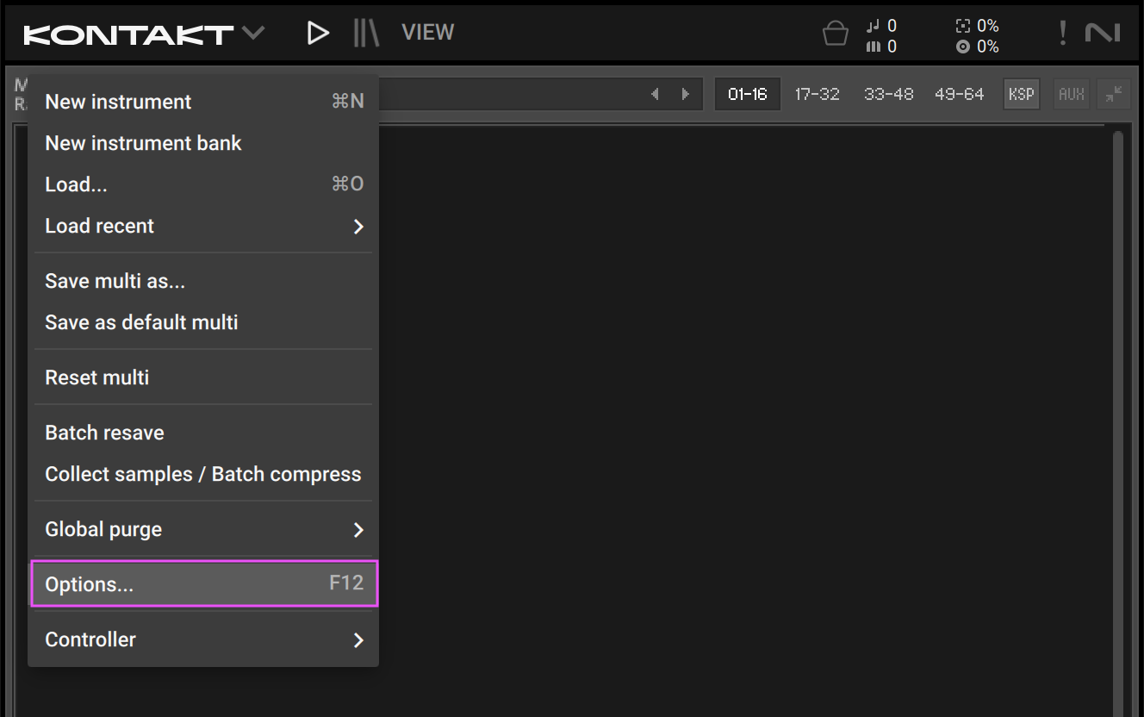Click the Batch resave menu entry
This screenshot has height=717, width=1144.
point(104,432)
